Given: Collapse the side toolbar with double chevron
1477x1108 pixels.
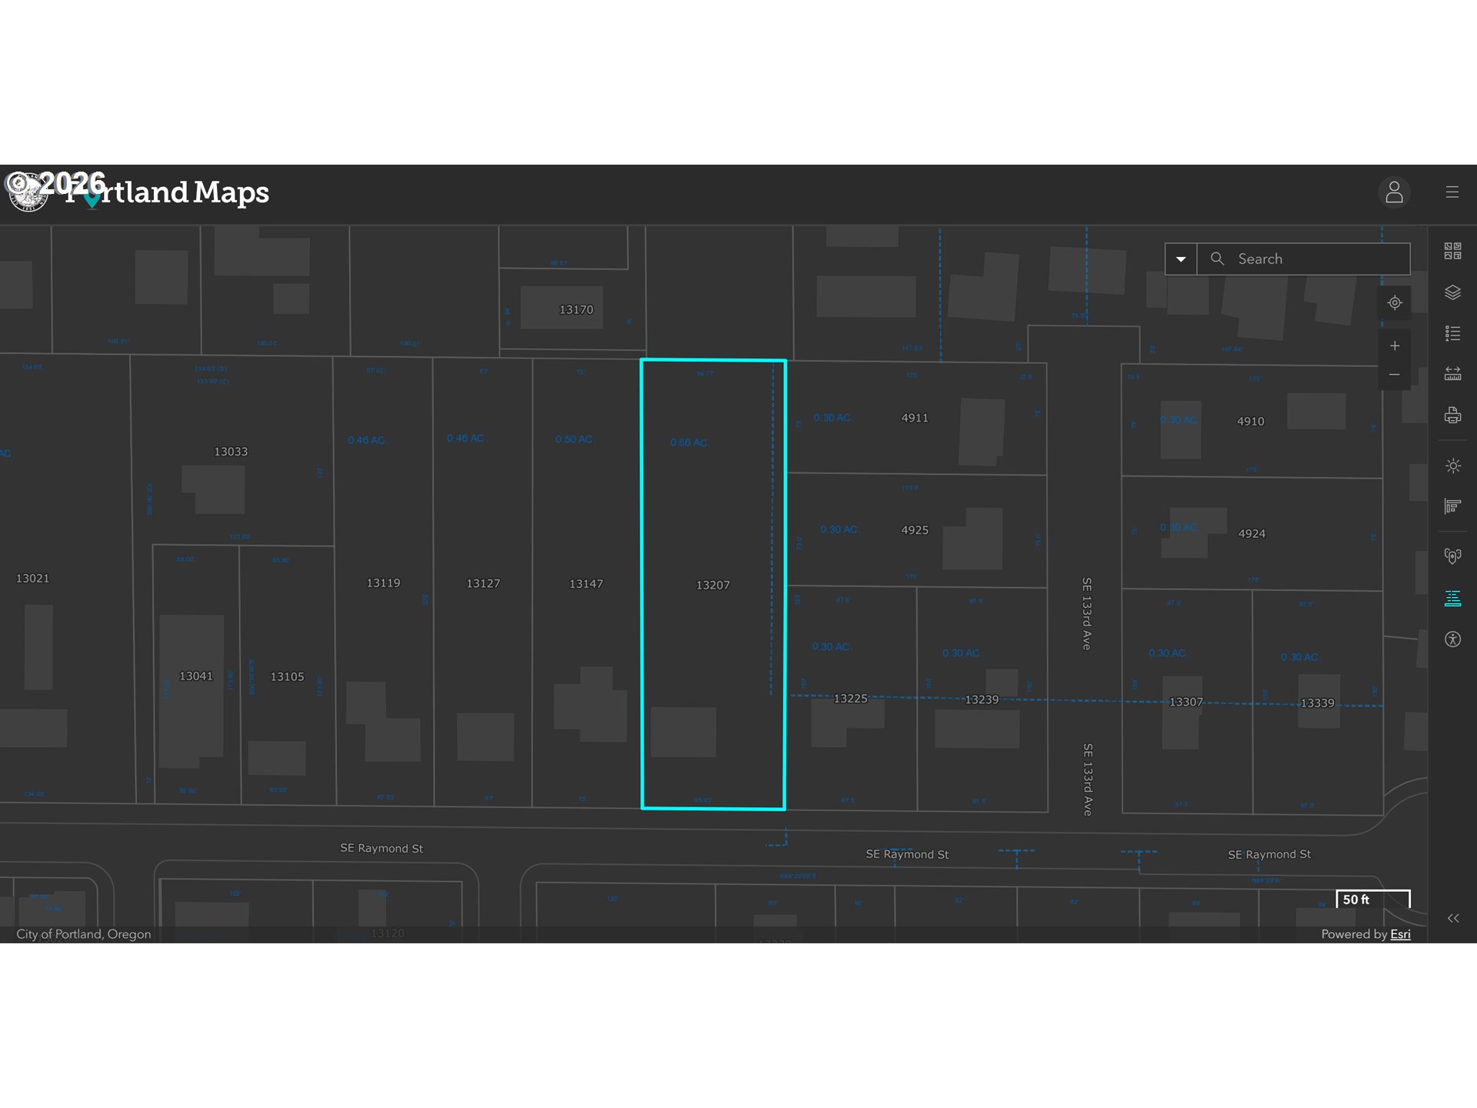Looking at the screenshot, I should (x=1452, y=918).
